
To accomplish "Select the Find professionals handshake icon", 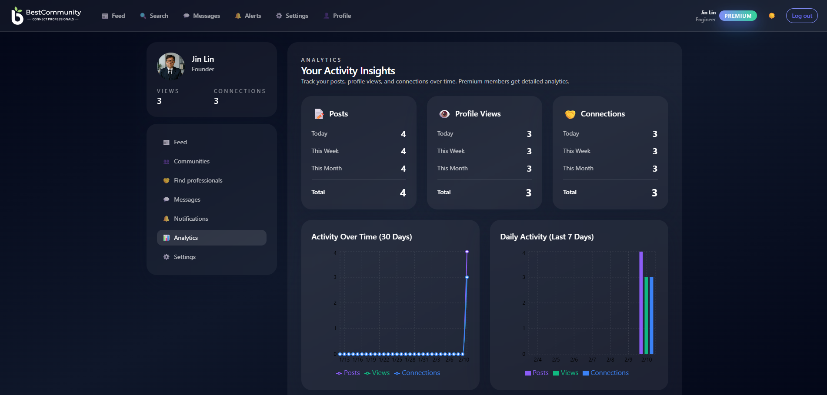I will point(166,180).
